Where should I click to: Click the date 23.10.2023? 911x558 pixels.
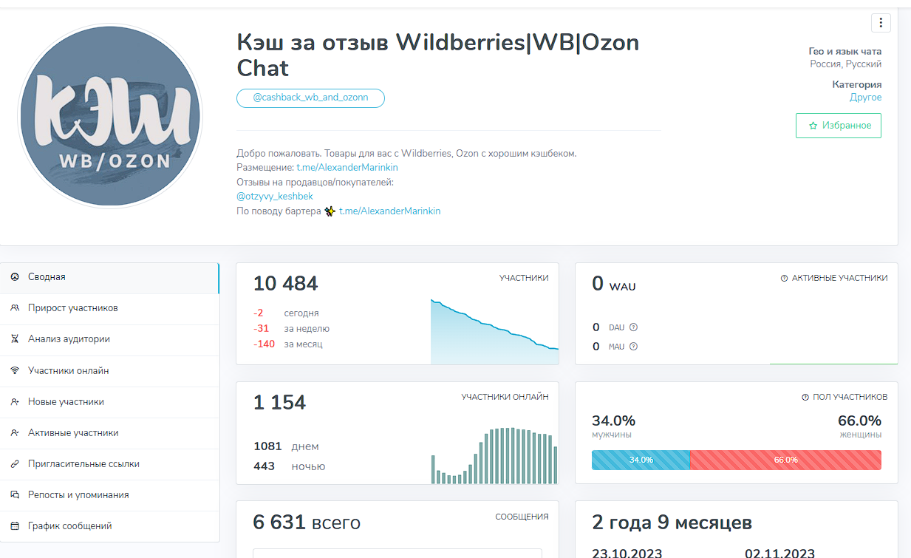pos(627,552)
